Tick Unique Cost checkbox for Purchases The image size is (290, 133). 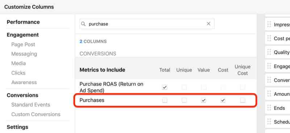point(243,100)
